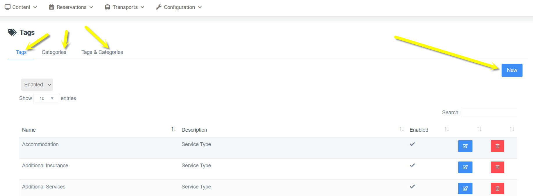
Task: Click the New button
Action: [x=512, y=70]
